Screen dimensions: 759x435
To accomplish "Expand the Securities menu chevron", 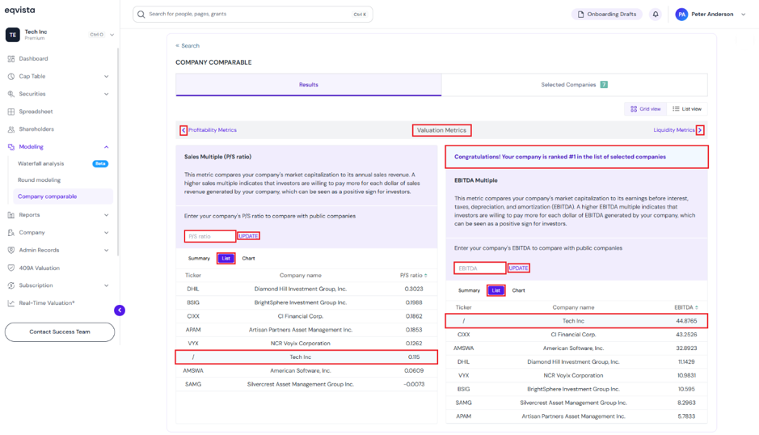I will (107, 94).
